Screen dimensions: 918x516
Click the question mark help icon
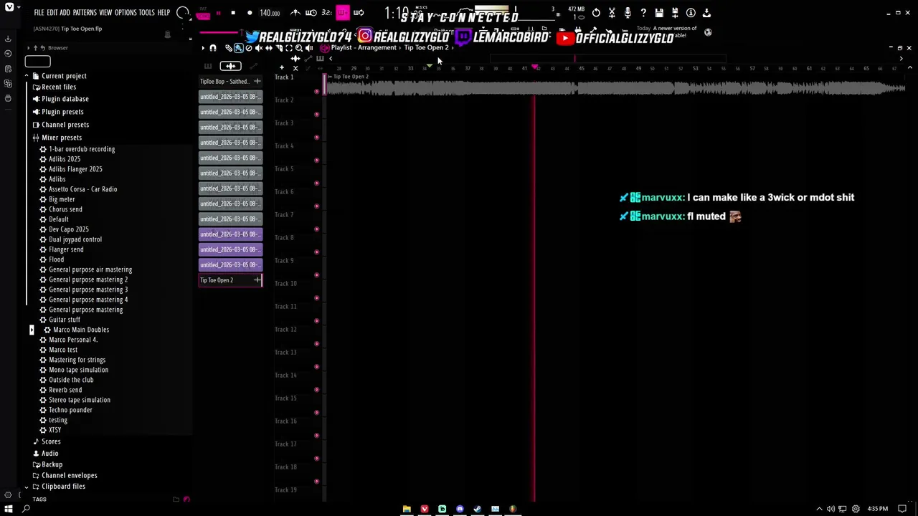(x=643, y=13)
